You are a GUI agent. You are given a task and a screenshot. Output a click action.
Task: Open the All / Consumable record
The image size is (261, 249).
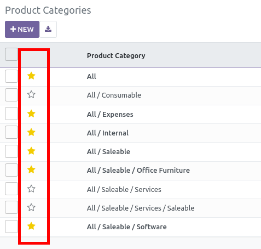click(x=114, y=95)
